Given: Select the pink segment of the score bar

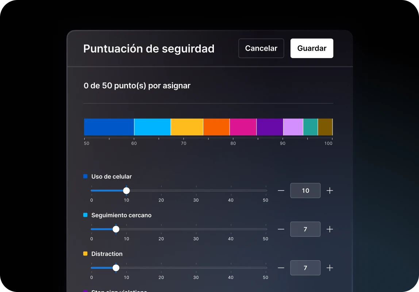Looking at the screenshot, I should [x=243, y=127].
